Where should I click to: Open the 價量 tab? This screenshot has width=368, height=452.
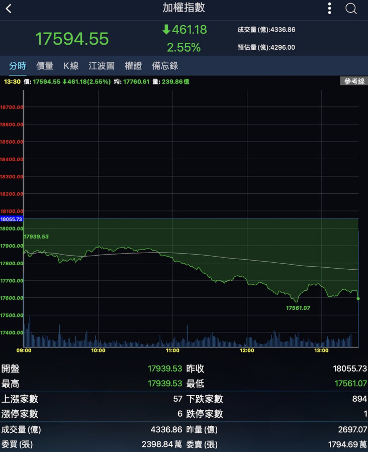tap(45, 66)
